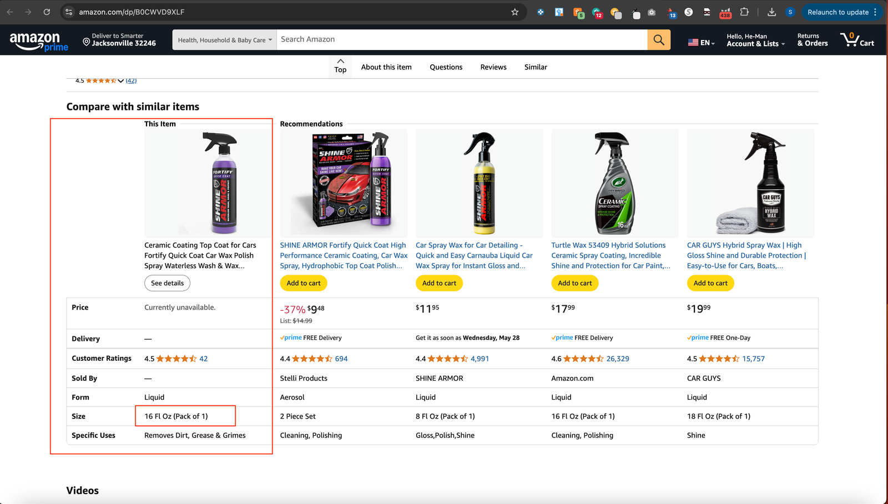Click 694 ratings count link
This screenshot has width=888, height=504.
(341, 359)
